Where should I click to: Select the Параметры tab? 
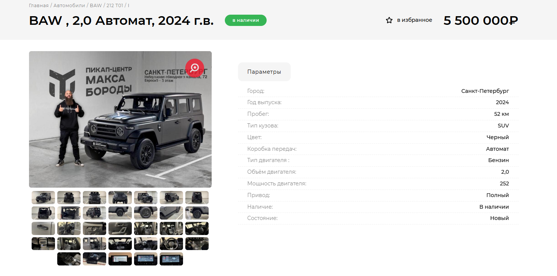click(264, 72)
